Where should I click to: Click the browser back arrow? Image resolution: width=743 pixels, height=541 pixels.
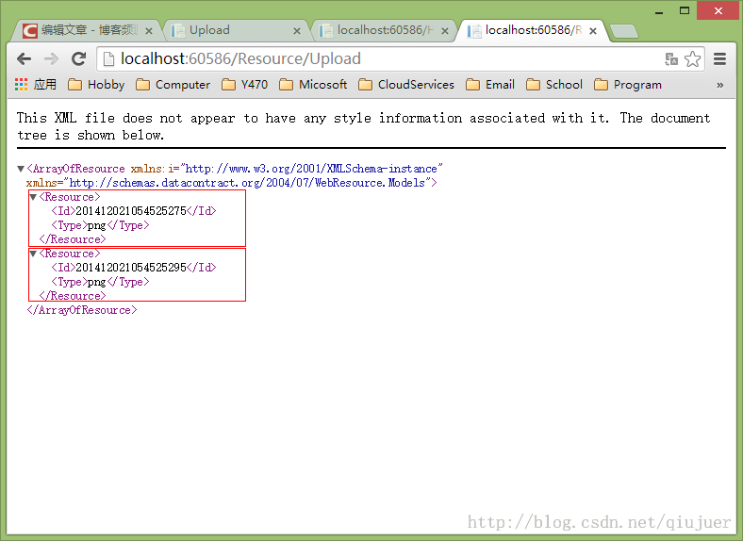tap(24, 58)
